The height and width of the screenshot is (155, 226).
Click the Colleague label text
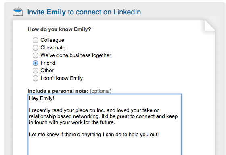tap(52, 40)
